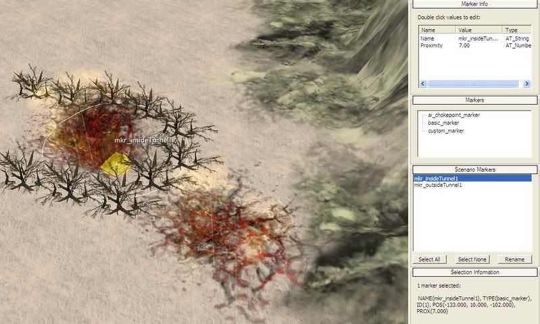Screen dimensions: 540x324
Task: Choose ai_chokepoint_marker in Markers tree
Action: pyautogui.click(x=453, y=115)
